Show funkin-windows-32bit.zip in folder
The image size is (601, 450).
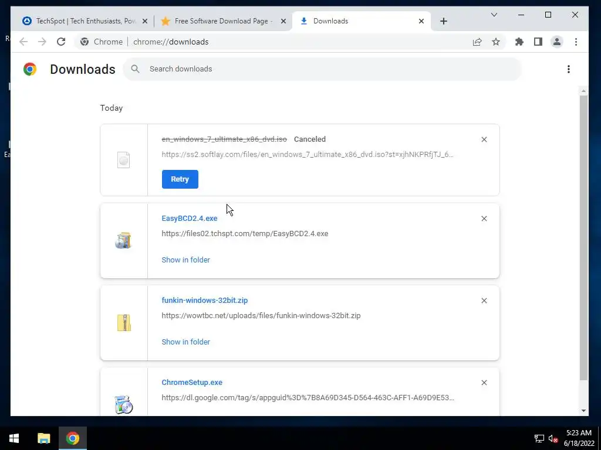click(185, 342)
